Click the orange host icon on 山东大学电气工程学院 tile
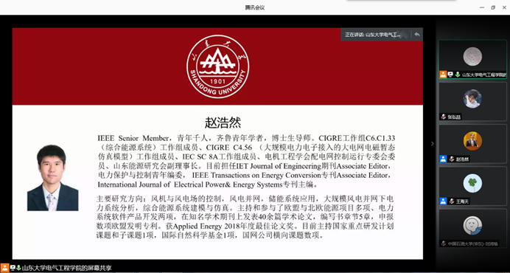Screen dimensions: 510x273 (443, 75)
